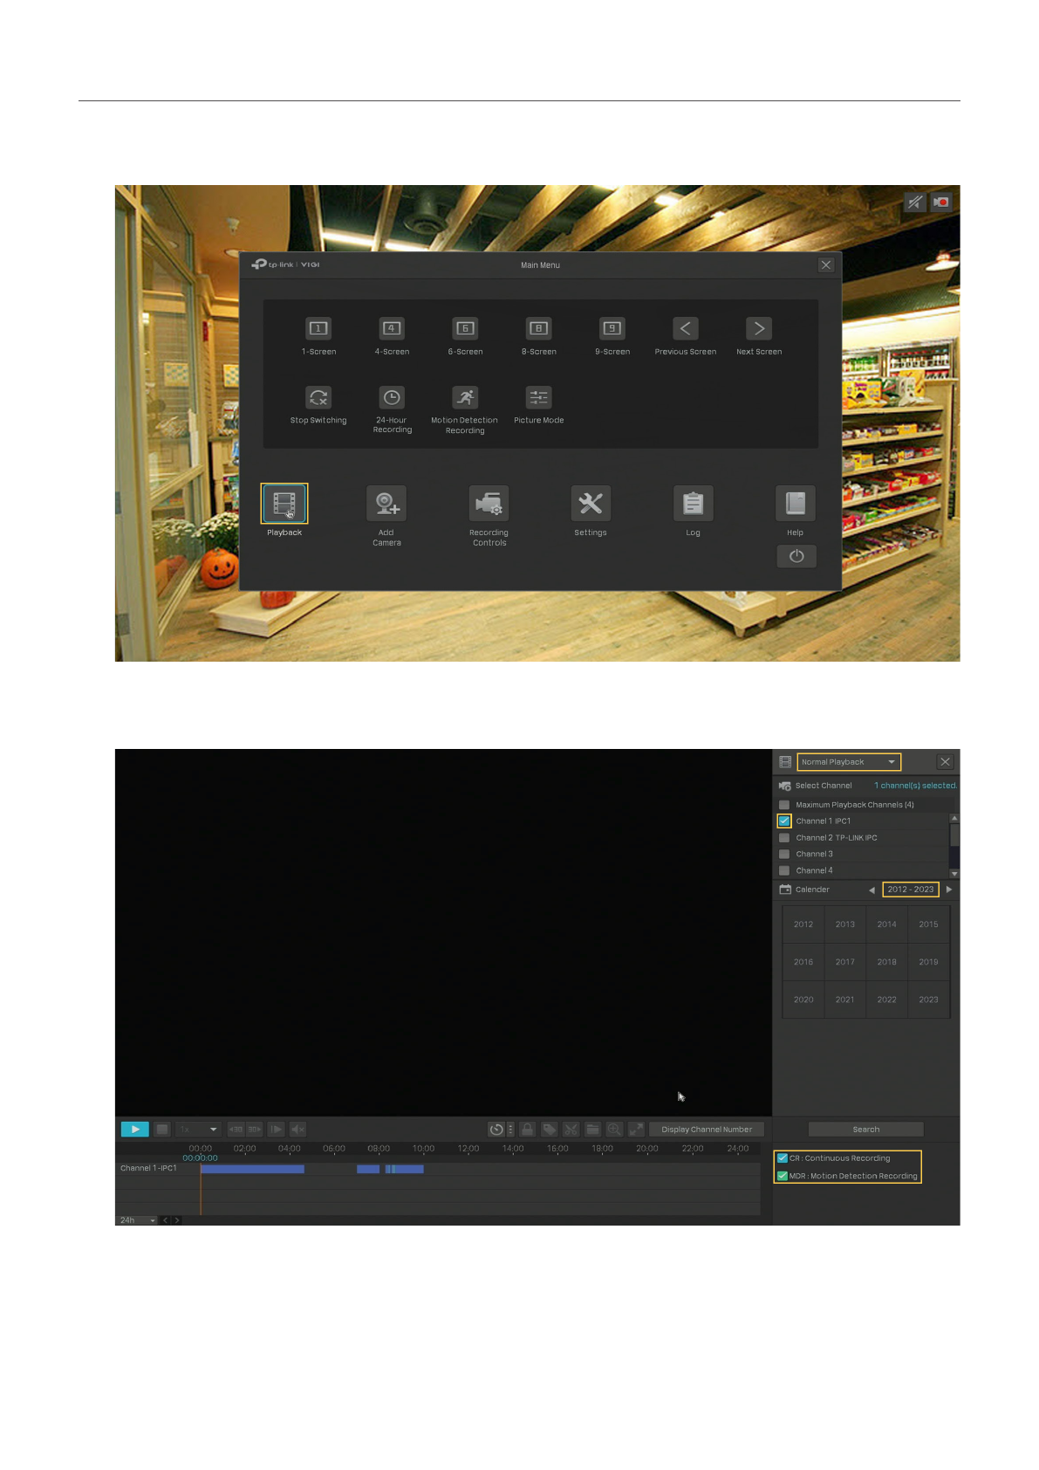Check the Channel 1 IPC1 checkbox
Screen dimensions: 1039x1470
(x=784, y=821)
